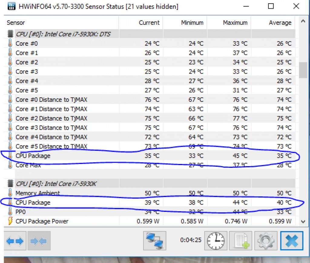Screen dimensions: 310x263
Task: Click the DTS CPU chip group icon
Action: click(x=10, y=34)
